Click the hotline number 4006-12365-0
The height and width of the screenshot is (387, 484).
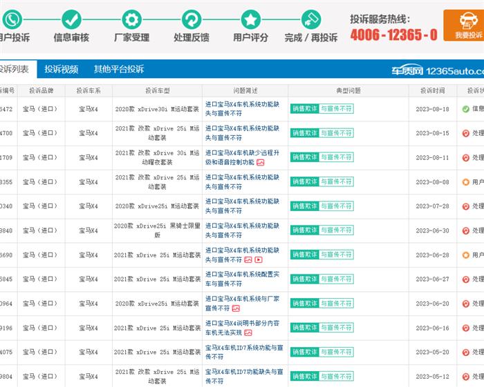pos(394,34)
